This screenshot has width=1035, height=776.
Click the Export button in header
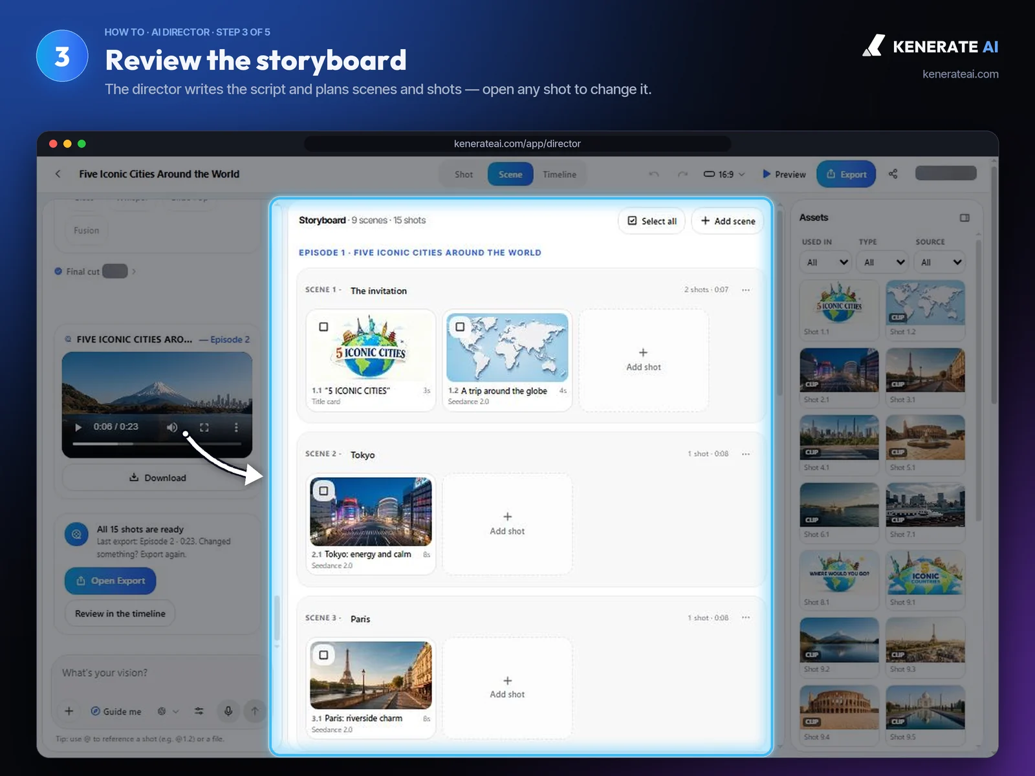(846, 174)
